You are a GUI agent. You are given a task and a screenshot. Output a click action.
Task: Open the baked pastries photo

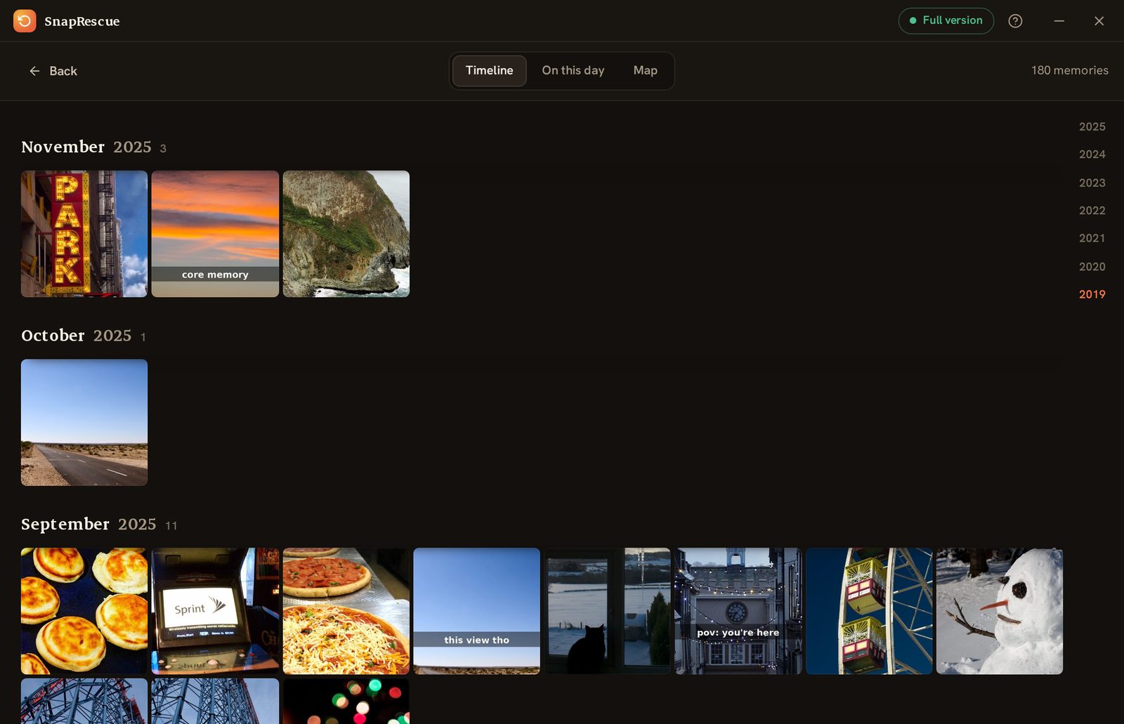(84, 611)
